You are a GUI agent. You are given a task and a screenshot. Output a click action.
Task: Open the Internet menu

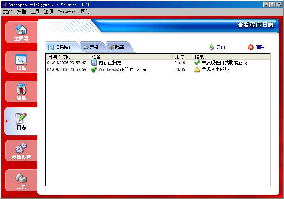[x=67, y=12]
